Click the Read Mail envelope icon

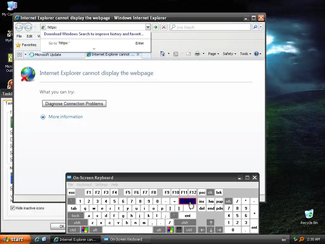coord(189,54)
